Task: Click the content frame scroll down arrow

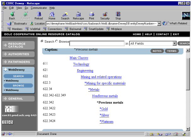Action: [188, 129]
